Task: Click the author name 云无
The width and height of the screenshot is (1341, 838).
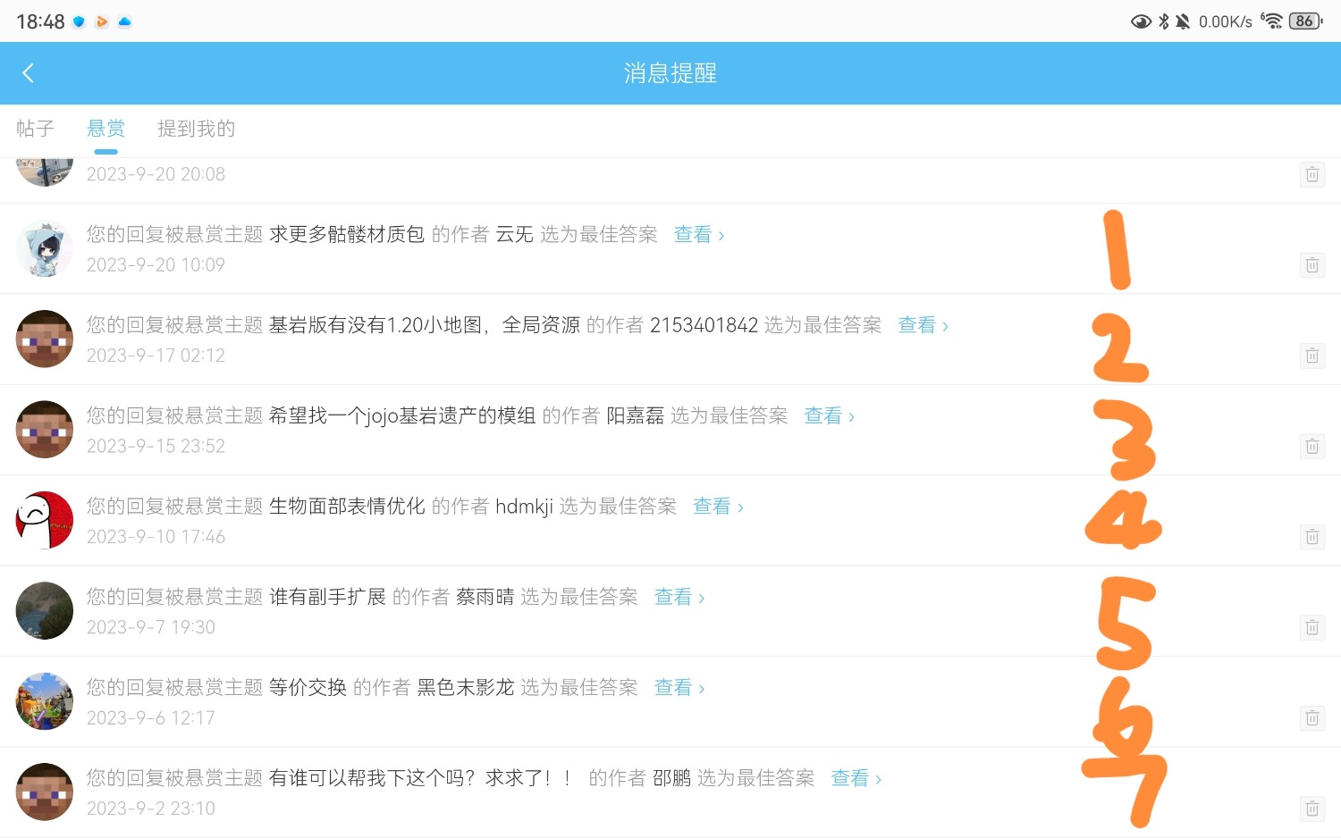Action: [515, 234]
